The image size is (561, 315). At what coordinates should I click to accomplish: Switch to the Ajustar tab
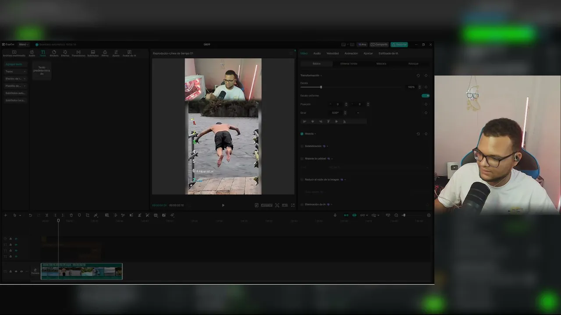click(x=368, y=53)
